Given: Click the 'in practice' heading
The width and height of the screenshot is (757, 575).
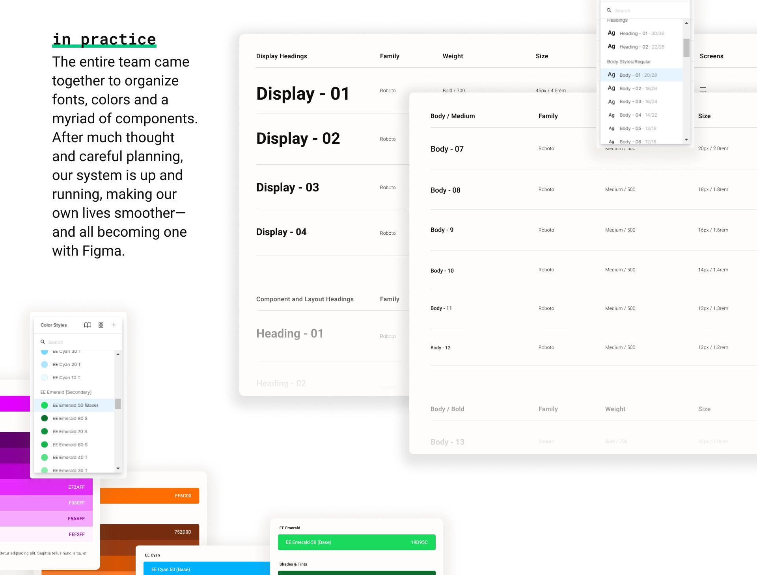Looking at the screenshot, I should pos(104,39).
